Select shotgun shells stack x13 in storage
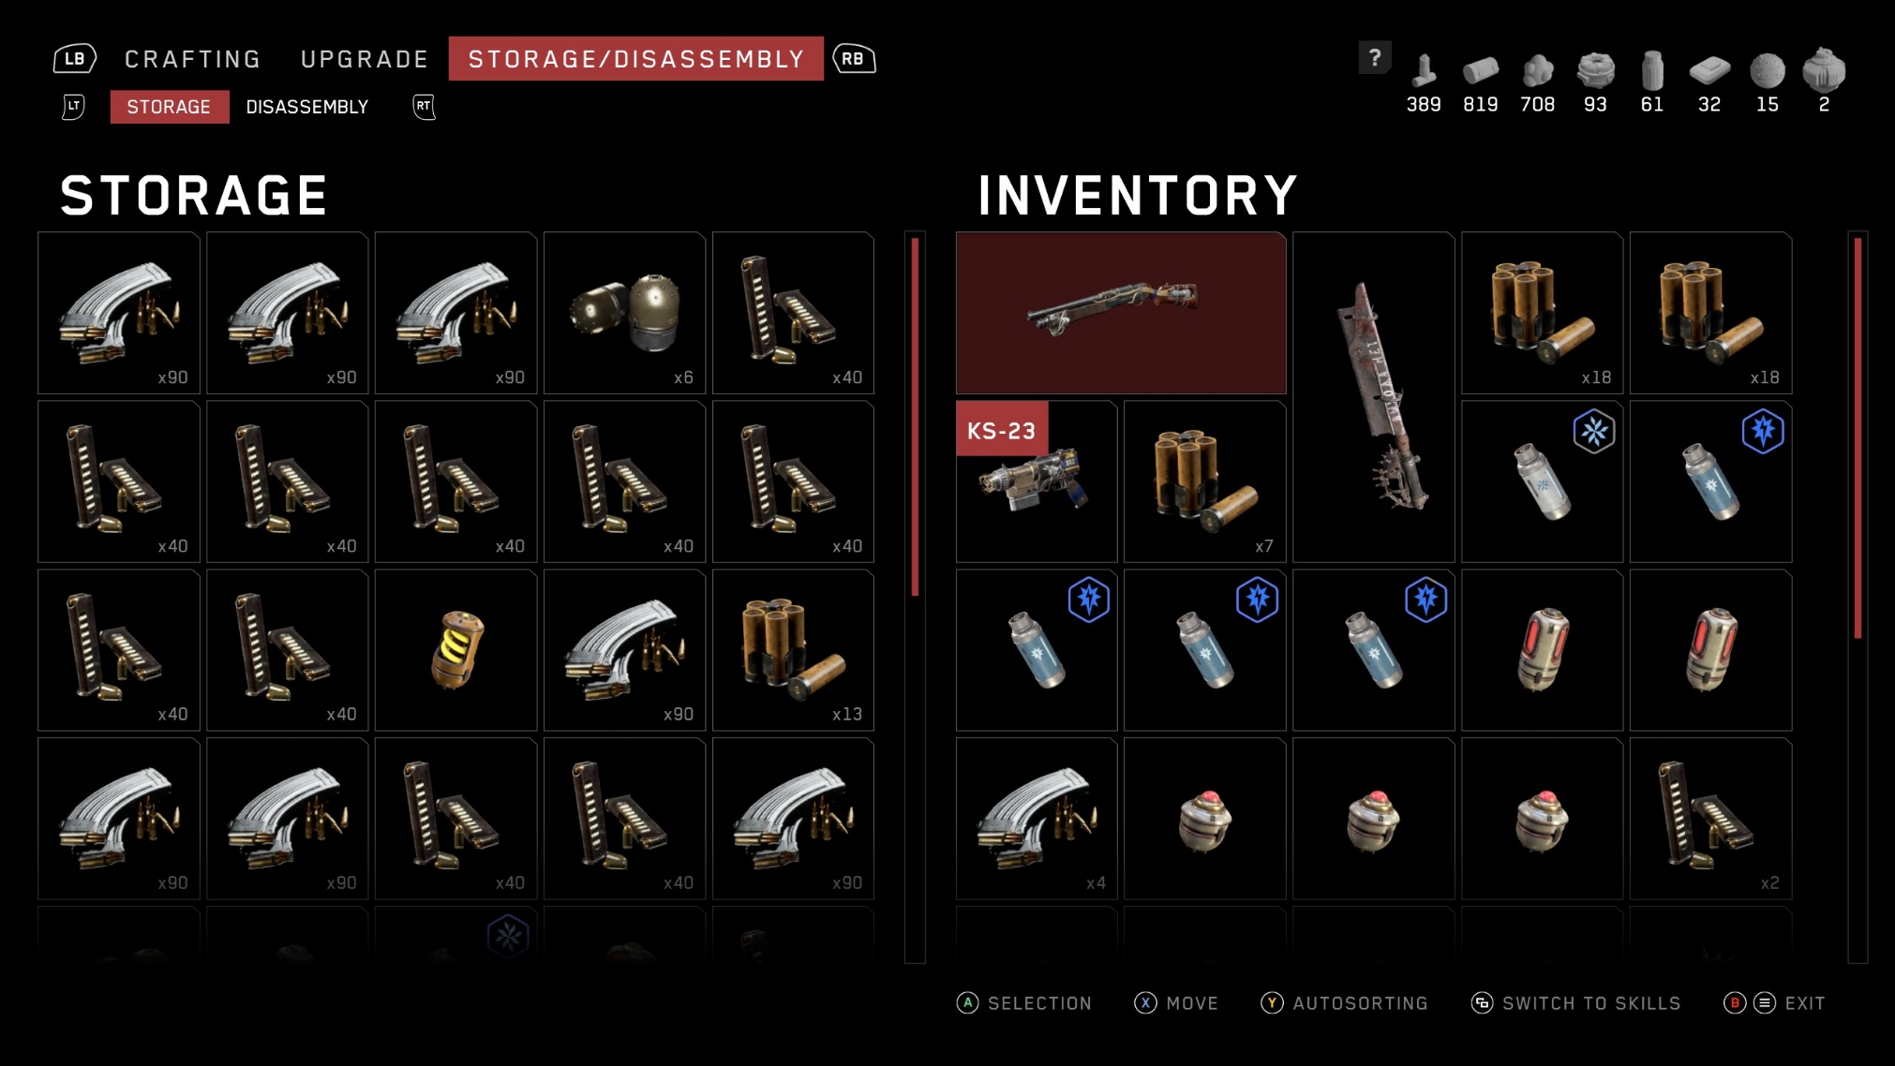This screenshot has width=1895, height=1066. pos(793,650)
